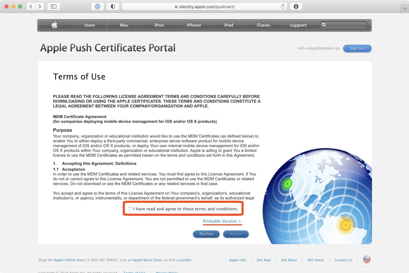Open the iPod tab in navigation
The width and height of the screenshot is (409, 273).
[159, 25]
